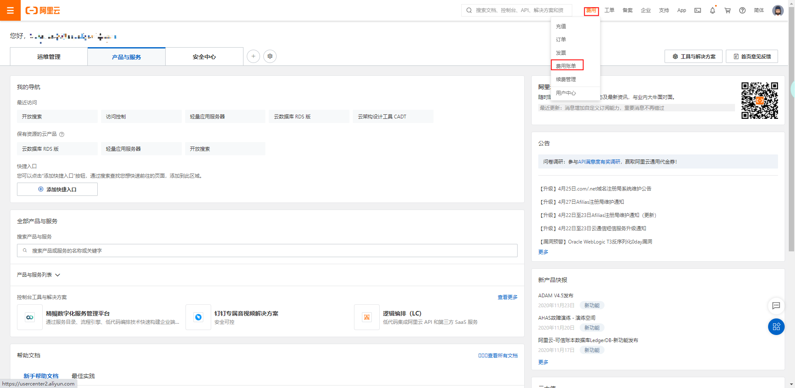Open the hamburger navigation menu
Viewport: 795px width, 388px height.
[x=10, y=10]
